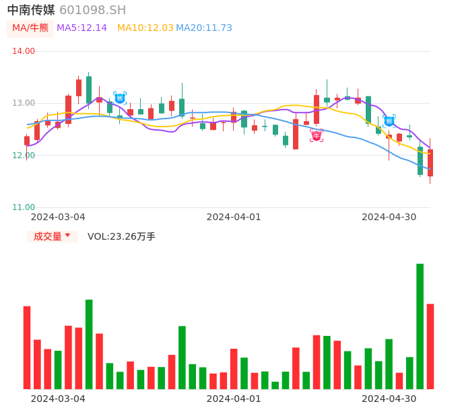Click the MA20:11.73 legend label
The width and height of the screenshot is (462, 408).
pos(204,28)
